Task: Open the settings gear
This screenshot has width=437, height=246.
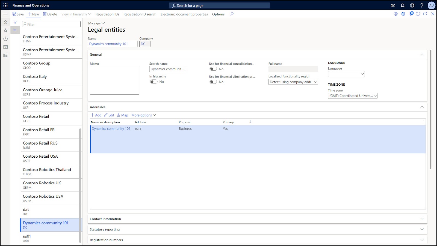Action: coord(412,5)
